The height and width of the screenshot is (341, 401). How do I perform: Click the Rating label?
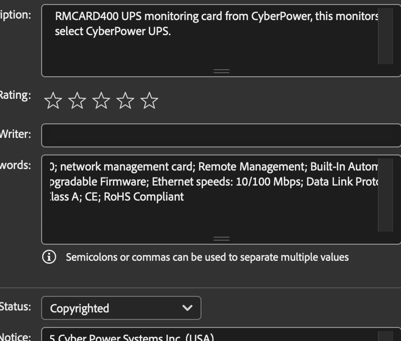point(16,95)
